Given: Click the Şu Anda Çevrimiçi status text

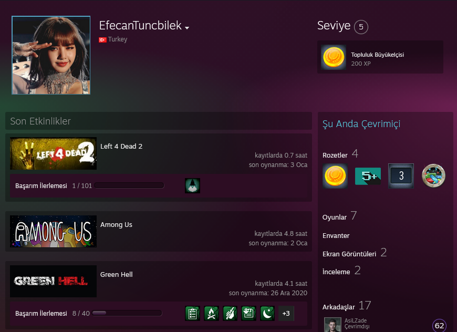Looking at the screenshot, I should click(361, 124).
